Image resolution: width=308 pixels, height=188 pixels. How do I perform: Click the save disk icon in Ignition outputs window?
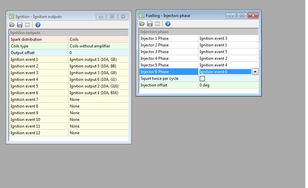(x=20, y=25)
